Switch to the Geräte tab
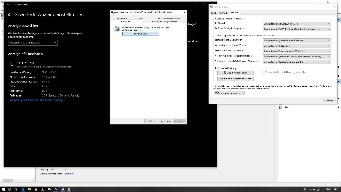341x192 pixels. 214,13
